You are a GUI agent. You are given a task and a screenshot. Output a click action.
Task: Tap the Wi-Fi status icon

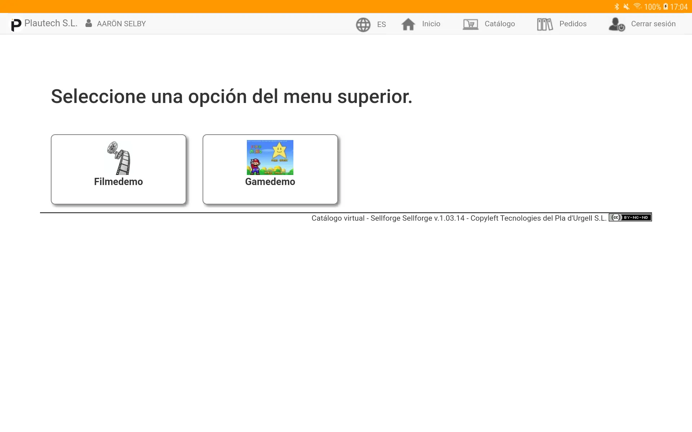(x=638, y=6)
